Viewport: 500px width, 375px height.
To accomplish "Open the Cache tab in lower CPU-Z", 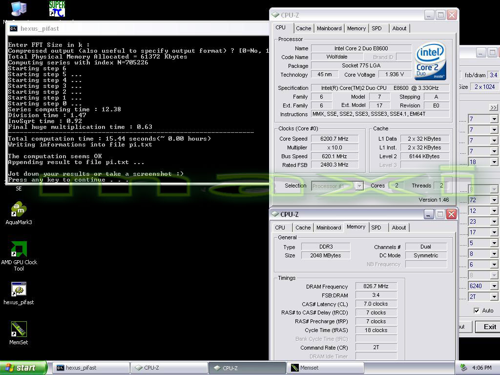I will pos(303,228).
